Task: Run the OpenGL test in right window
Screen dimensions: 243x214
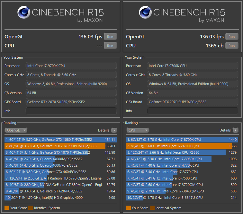Action: tap(232, 37)
